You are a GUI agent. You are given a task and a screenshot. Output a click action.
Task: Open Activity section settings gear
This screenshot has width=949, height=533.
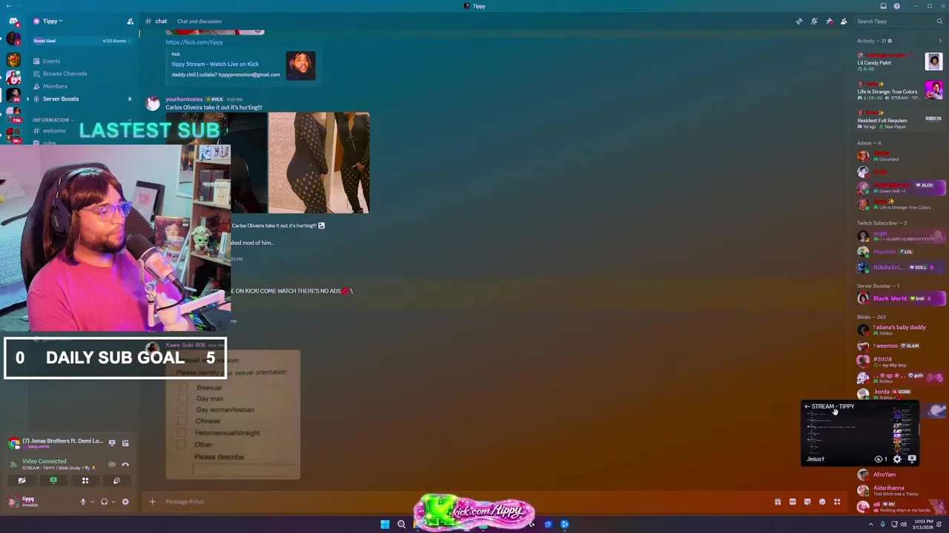click(890, 41)
